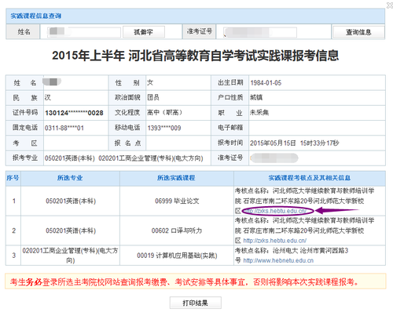This screenshot has width=393, height=312.
Task: Click the 所选实践课程 column header
Action: (176, 178)
